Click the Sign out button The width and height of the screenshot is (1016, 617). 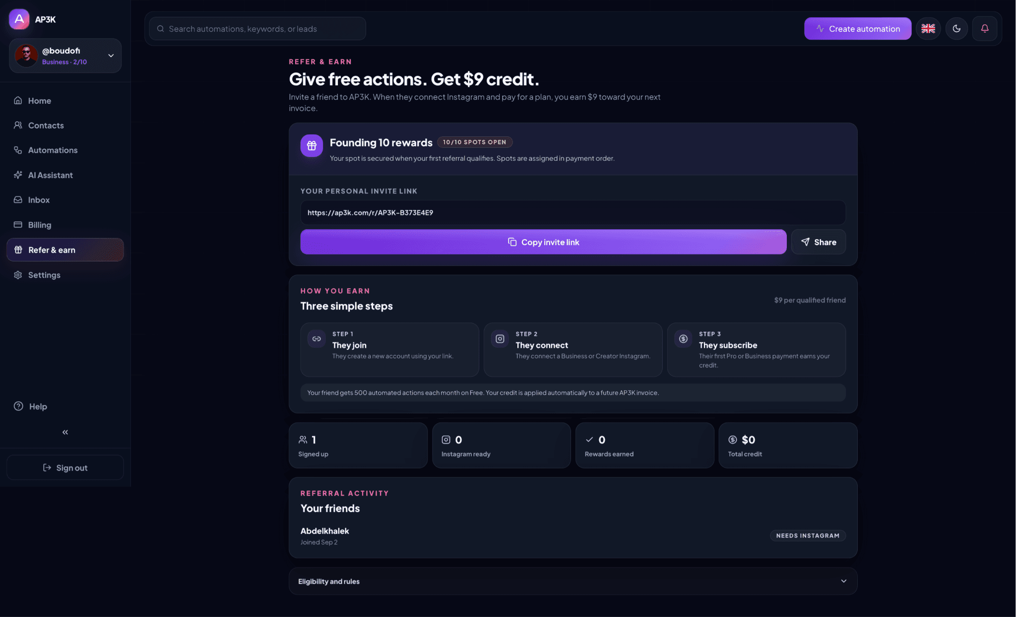tap(65, 467)
